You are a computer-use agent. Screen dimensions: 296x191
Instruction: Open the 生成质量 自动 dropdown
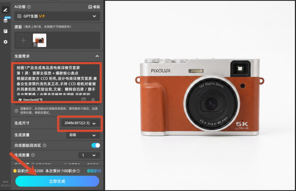(x=83, y=135)
